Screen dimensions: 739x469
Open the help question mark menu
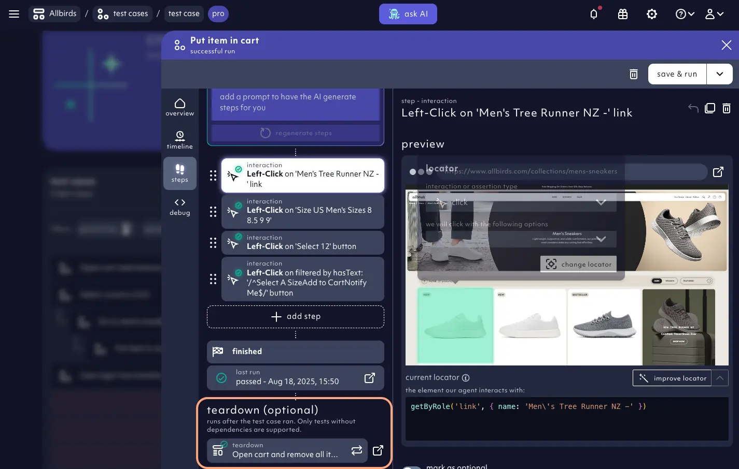(685, 14)
